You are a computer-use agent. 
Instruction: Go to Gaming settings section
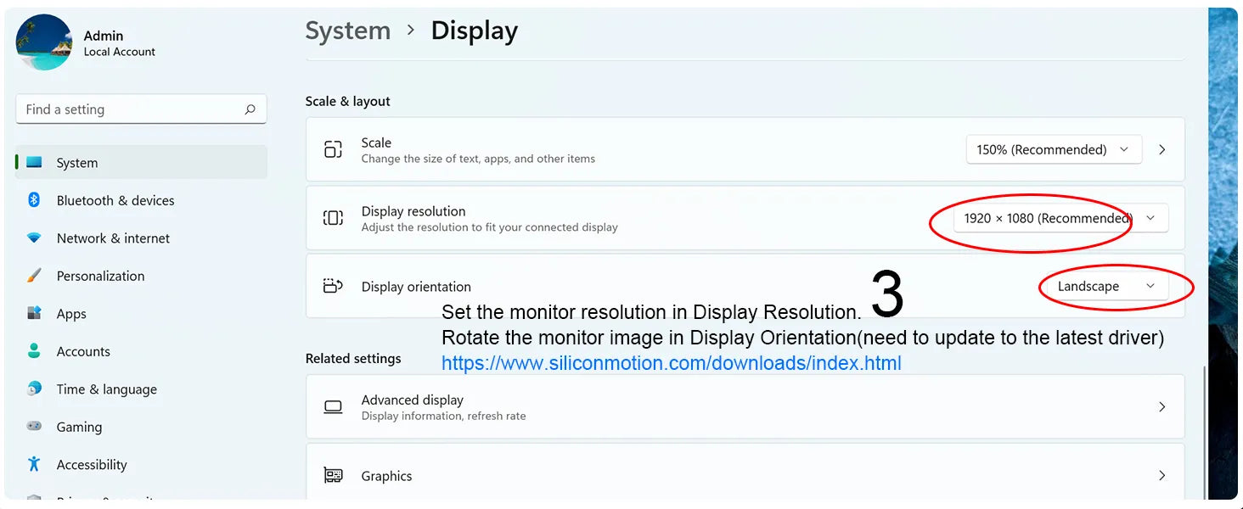(79, 427)
